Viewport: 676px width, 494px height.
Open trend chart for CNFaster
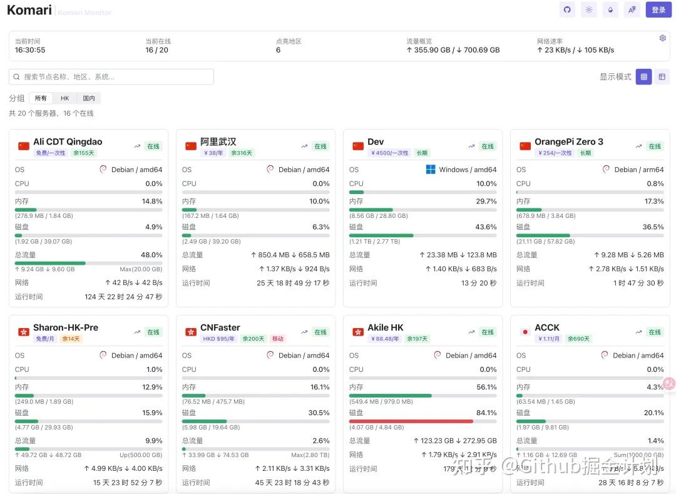pyautogui.click(x=304, y=332)
